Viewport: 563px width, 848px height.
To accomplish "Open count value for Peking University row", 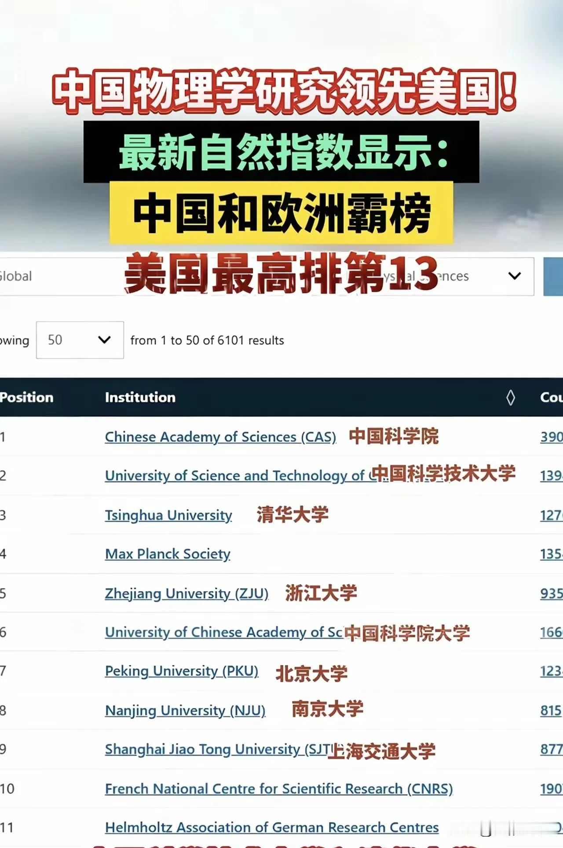I will pyautogui.click(x=552, y=671).
